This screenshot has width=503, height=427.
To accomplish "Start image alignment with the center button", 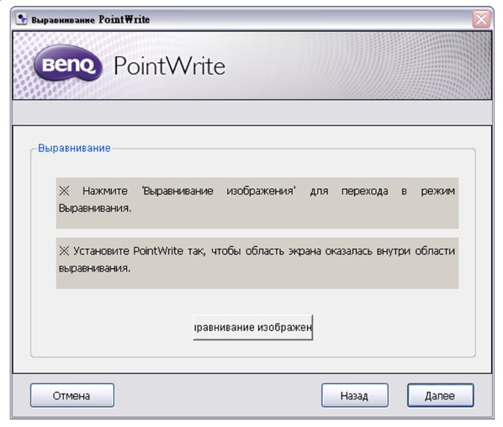I will click(x=253, y=327).
